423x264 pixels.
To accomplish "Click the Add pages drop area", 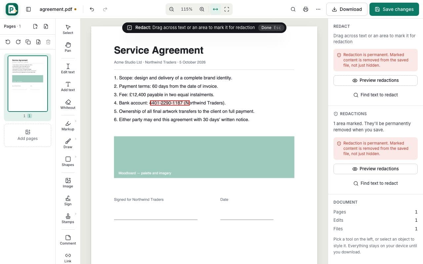I will click(27, 135).
